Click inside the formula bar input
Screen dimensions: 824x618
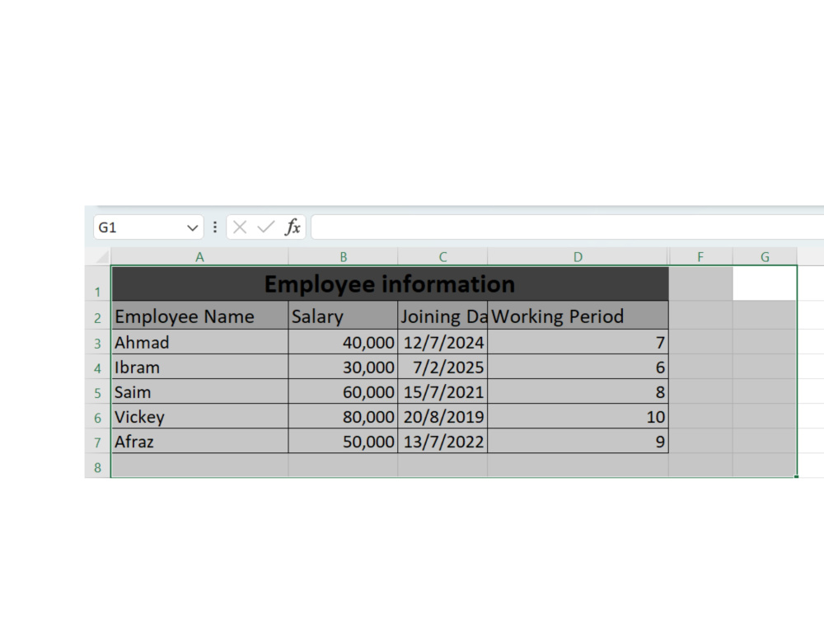click(568, 227)
